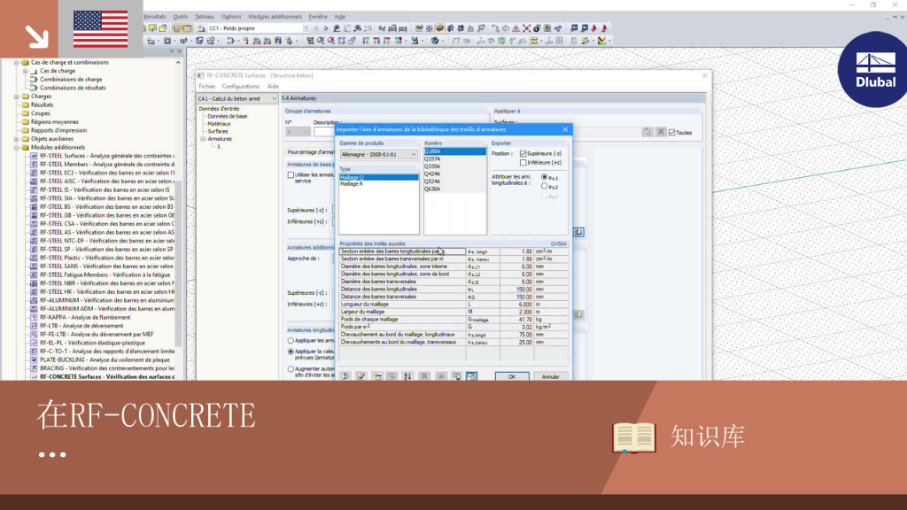The image size is (907, 510).
Task: Click the library icon beside Supérieures field
Action: click(578, 232)
